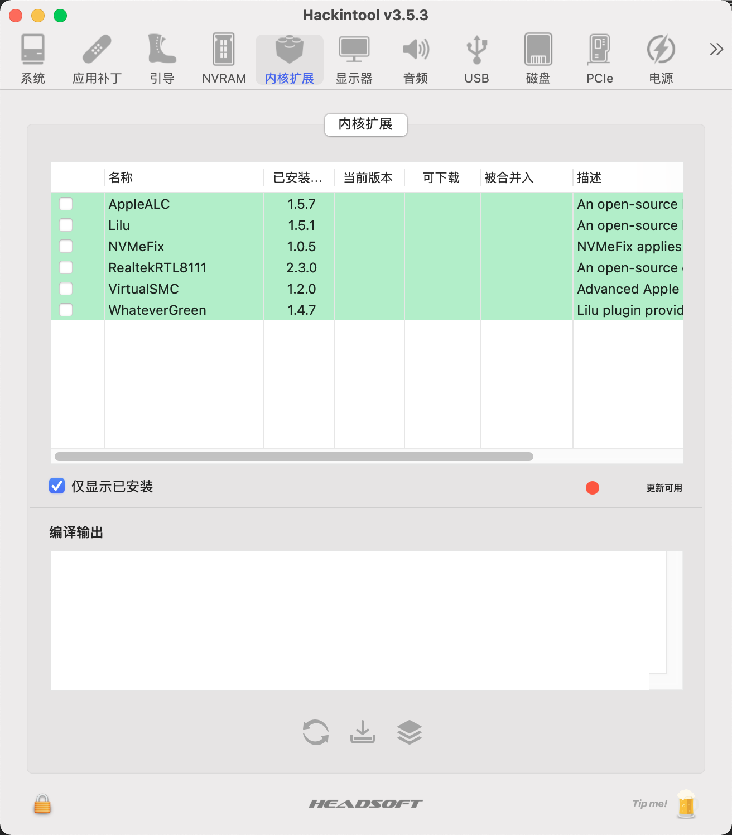Click the 'Lilu plugin provid' description cell
The height and width of the screenshot is (835, 732).
coord(628,310)
